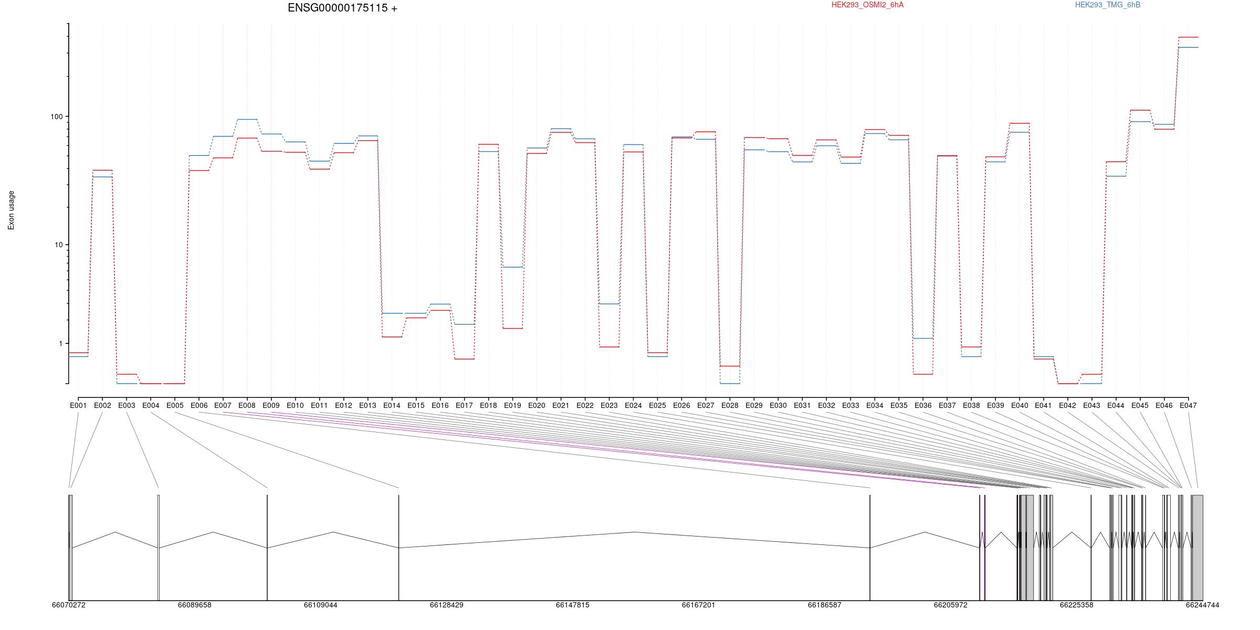This screenshot has width=1260, height=630.
Task: Click exon label E042
Action: 1068,405
